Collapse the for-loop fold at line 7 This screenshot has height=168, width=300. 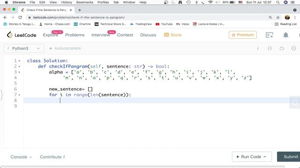19,95
